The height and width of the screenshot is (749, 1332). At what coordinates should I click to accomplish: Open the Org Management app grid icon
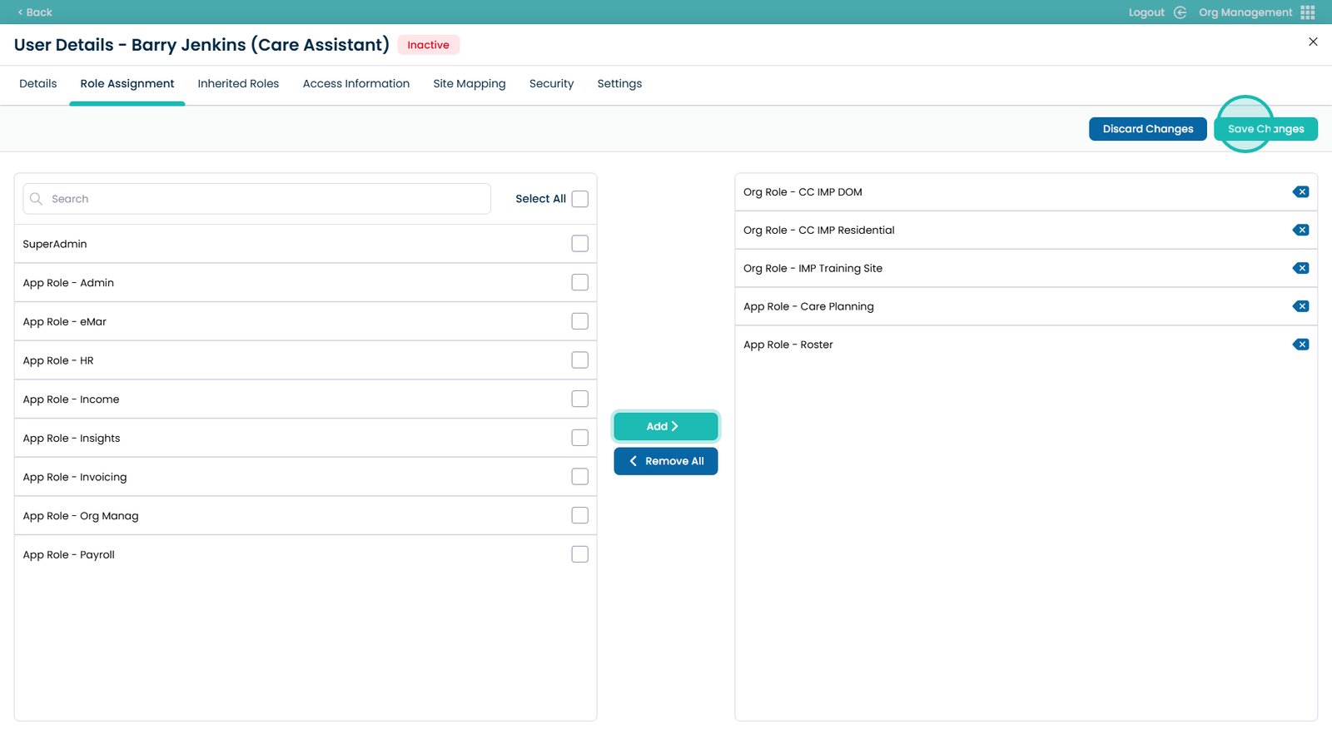pos(1308,12)
